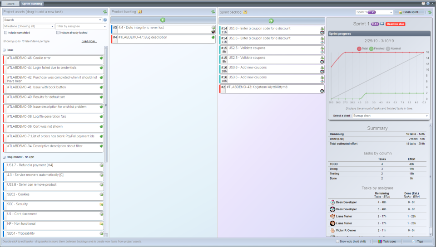The height and width of the screenshot is (247, 436).
Task: Click folder icon on SEC - Security row
Action: click(x=101, y=204)
